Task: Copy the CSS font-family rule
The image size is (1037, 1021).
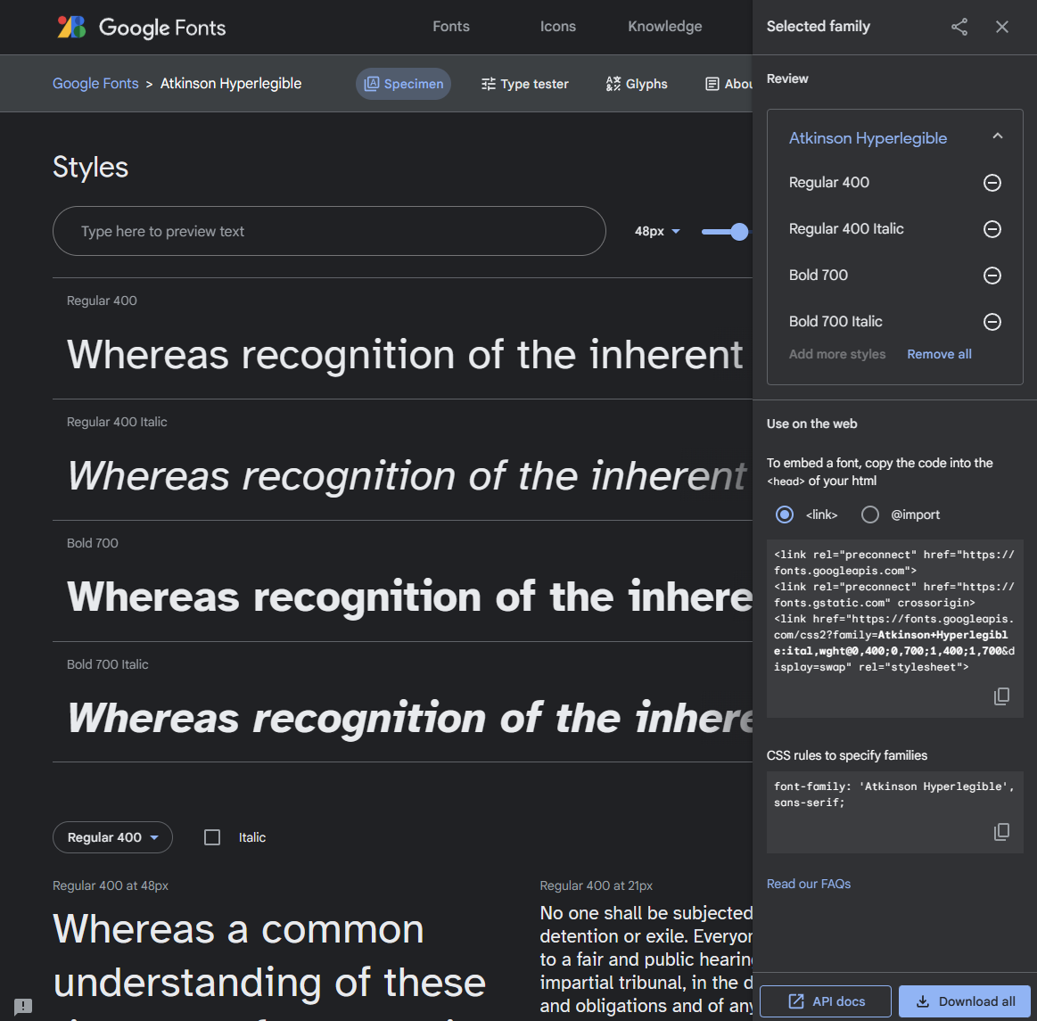Action: pos(1001,831)
